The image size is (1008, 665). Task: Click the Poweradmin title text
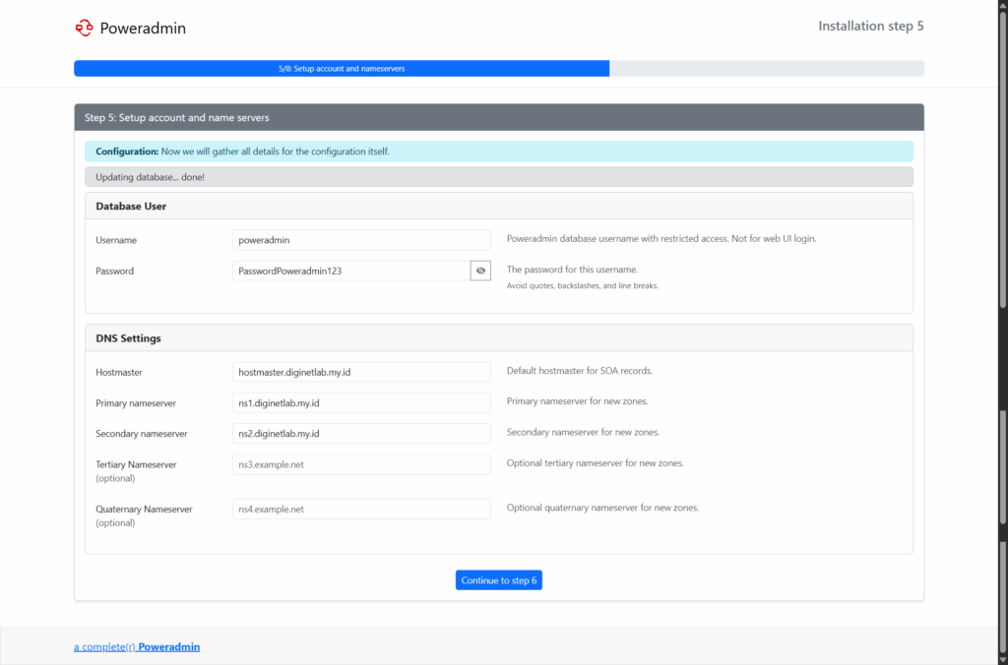(143, 28)
